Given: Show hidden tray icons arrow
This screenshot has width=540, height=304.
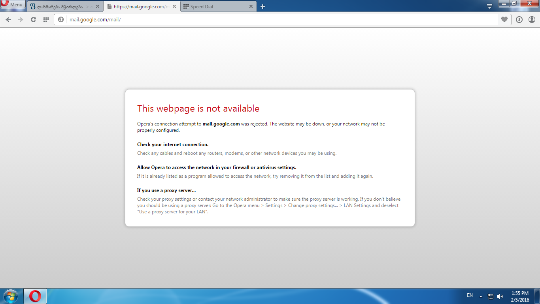Looking at the screenshot, I should point(481,296).
